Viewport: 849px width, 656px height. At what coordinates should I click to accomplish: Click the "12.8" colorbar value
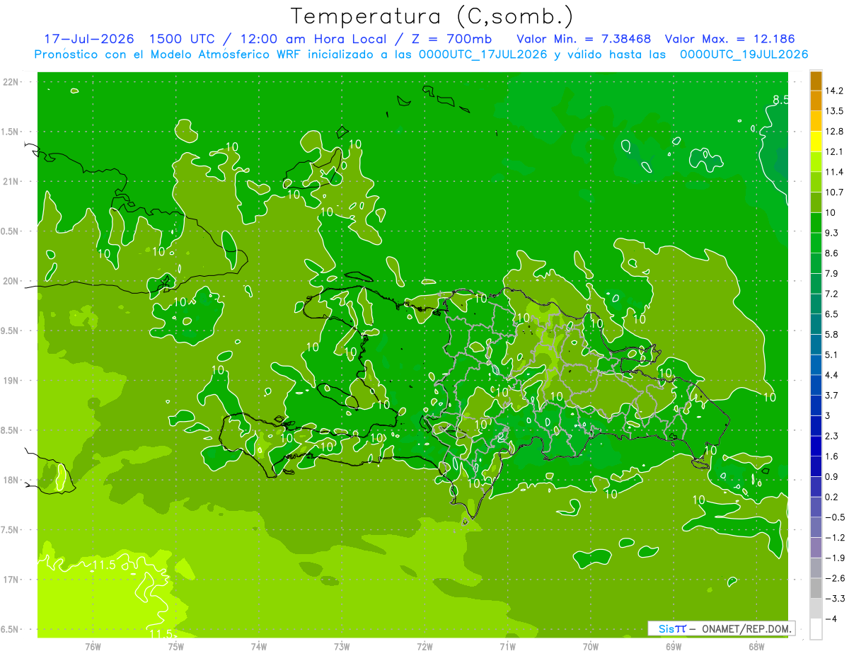pos(834,132)
